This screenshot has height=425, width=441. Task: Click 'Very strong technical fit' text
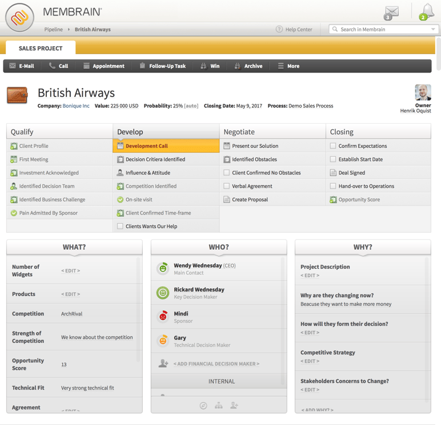(87, 388)
